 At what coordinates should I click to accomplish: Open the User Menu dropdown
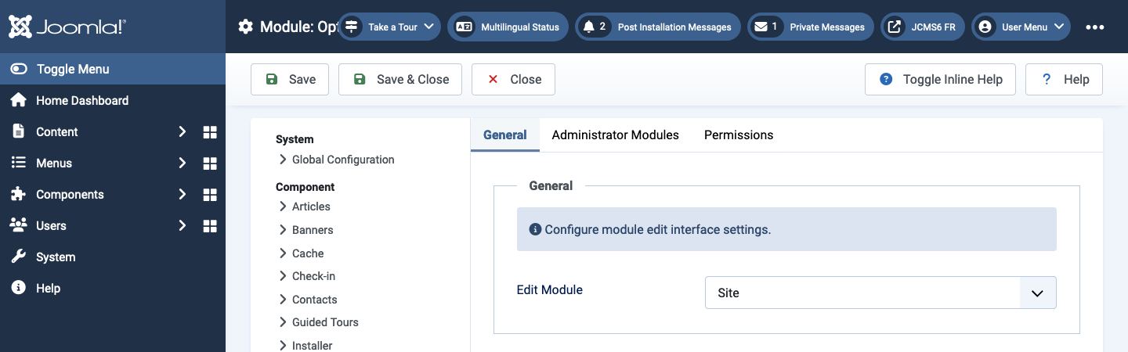coord(1021,27)
